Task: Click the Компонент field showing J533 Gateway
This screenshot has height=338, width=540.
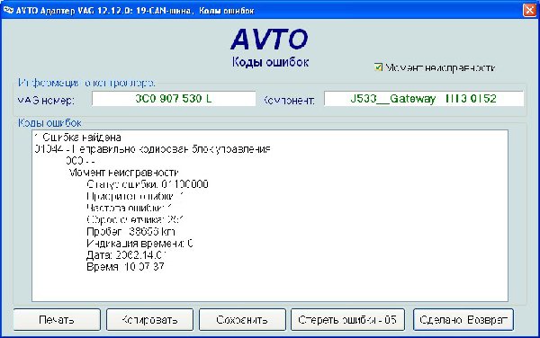Action: point(424,99)
